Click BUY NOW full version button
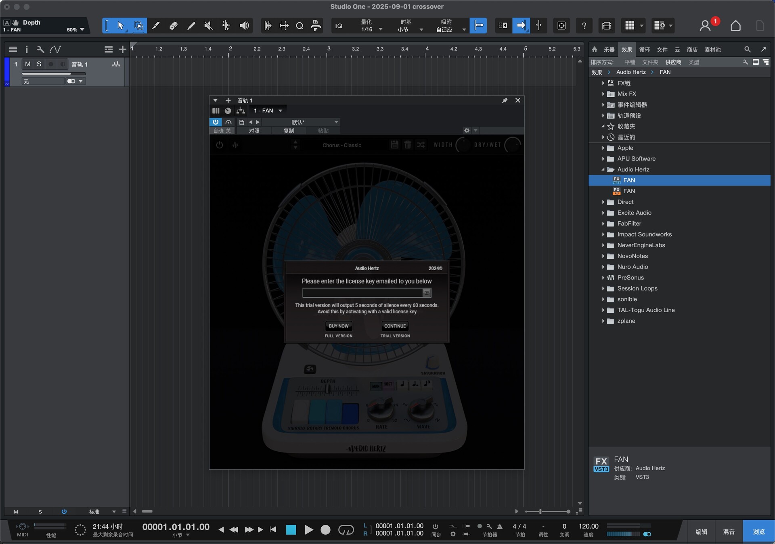This screenshot has height=544, width=775. (x=339, y=326)
